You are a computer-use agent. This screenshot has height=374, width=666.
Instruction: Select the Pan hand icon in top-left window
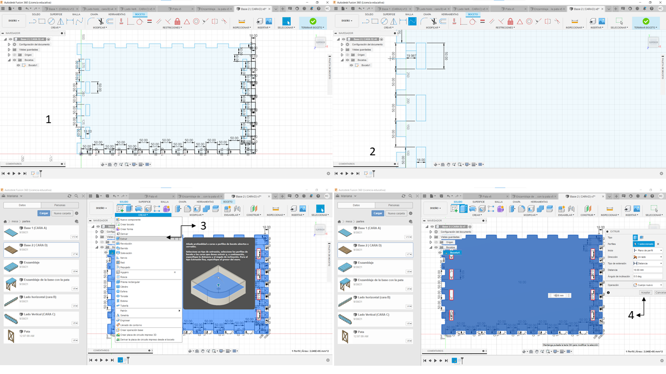116,165
